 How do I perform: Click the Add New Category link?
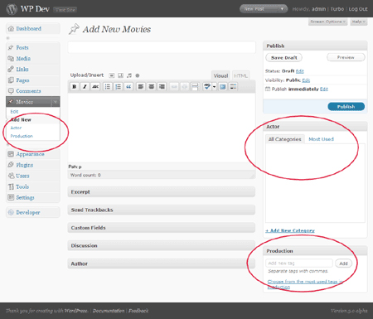click(290, 230)
